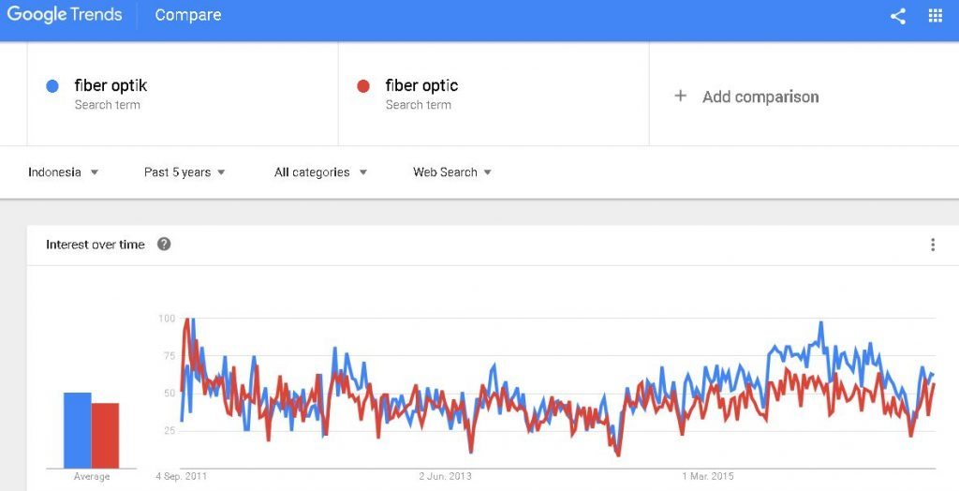Click the plus icon for Add comparison
This screenshot has height=491, width=959.
pyautogui.click(x=681, y=96)
